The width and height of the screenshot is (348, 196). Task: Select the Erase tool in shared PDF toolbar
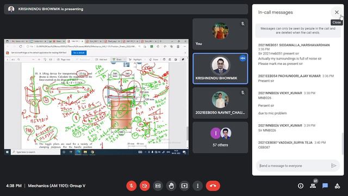point(154,59)
